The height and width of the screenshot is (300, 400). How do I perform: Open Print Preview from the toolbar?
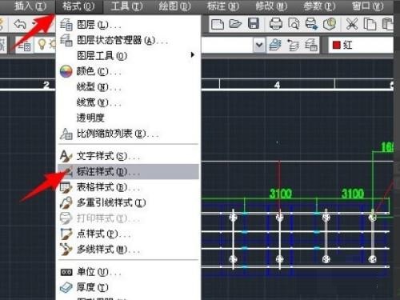coord(294,24)
